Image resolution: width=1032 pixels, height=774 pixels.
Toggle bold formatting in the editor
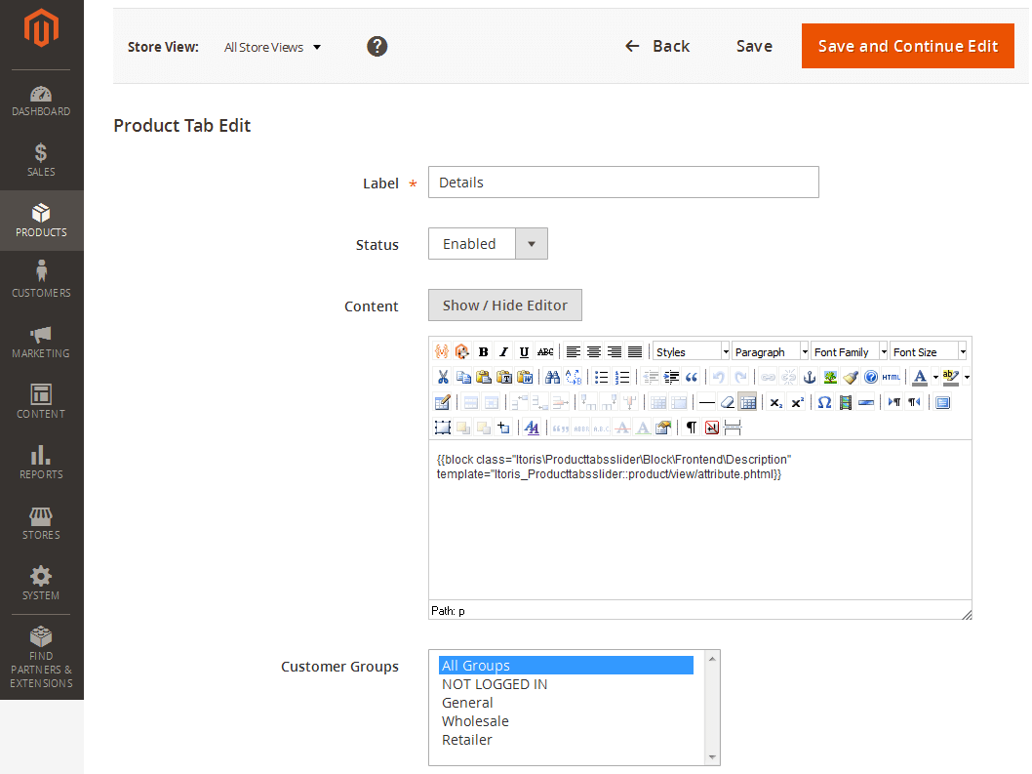(482, 351)
